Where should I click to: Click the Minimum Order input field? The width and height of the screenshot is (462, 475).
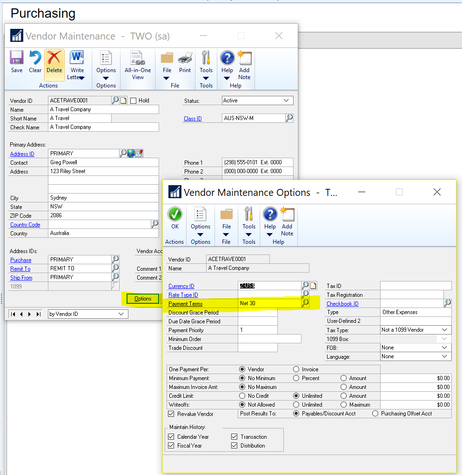click(269, 339)
